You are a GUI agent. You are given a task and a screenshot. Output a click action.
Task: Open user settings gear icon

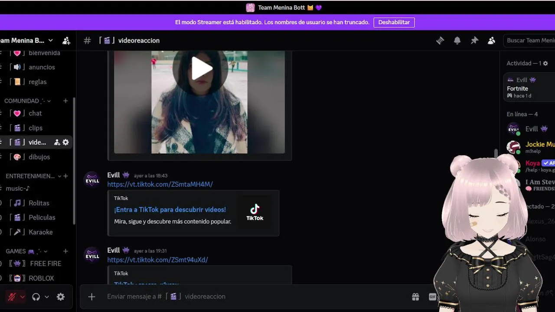[x=61, y=297]
